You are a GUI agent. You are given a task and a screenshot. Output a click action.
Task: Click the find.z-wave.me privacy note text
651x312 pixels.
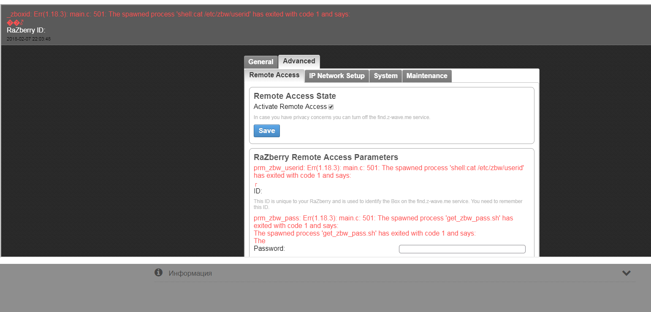342,117
